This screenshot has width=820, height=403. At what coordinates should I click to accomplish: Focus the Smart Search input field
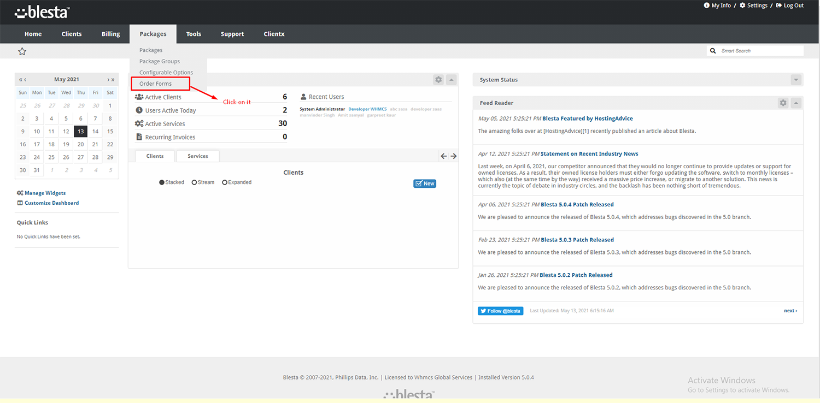(760, 51)
